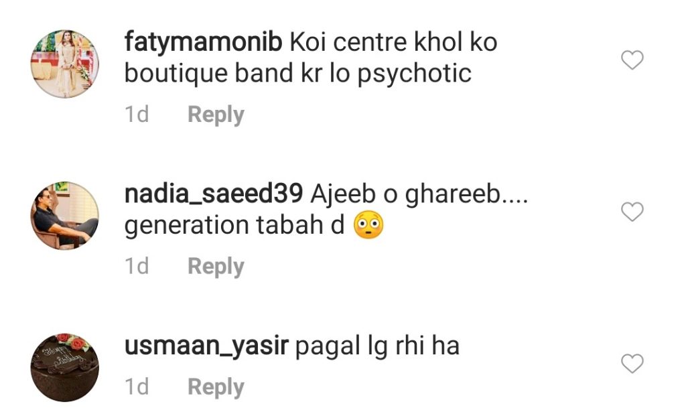Select the 1d timestamp under usmaan_yasir's comment
The image size is (686, 416).
[137, 387]
